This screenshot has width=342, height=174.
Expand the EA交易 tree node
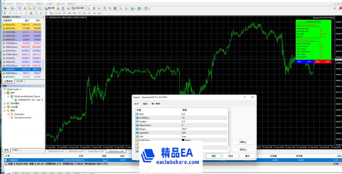4,107
